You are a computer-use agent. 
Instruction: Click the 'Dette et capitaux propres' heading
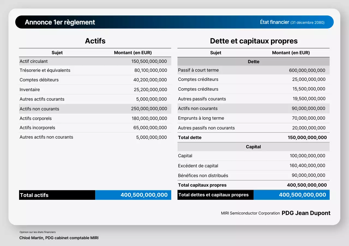point(254,41)
